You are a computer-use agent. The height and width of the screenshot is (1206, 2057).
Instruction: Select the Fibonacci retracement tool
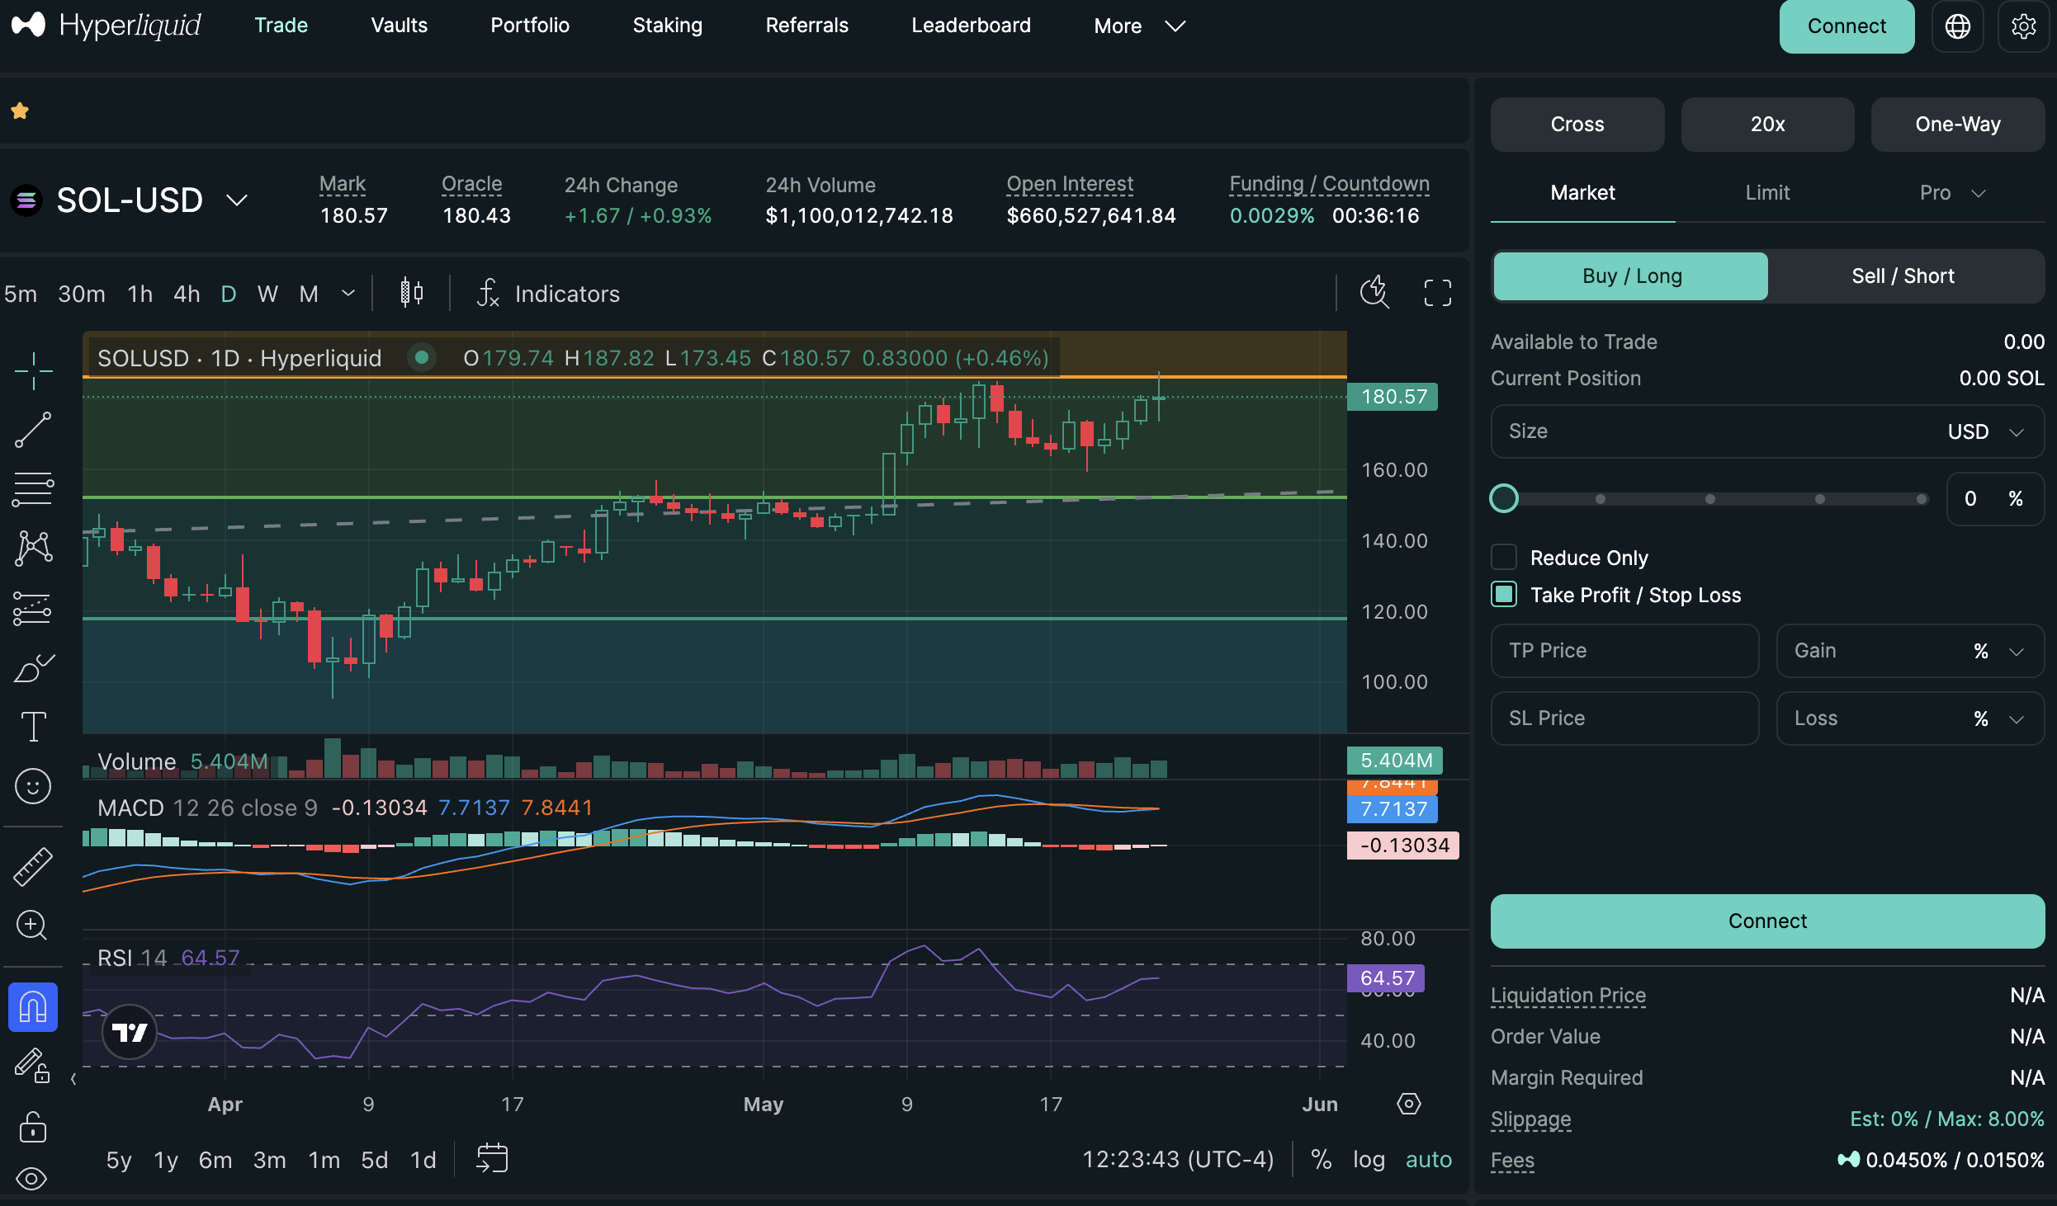point(33,489)
